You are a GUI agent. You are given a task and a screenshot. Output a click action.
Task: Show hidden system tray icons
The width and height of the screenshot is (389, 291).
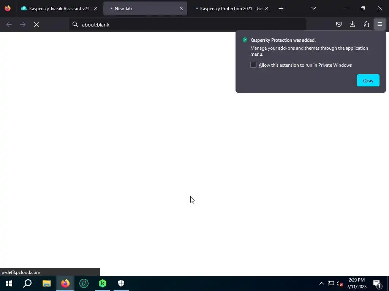click(321, 283)
